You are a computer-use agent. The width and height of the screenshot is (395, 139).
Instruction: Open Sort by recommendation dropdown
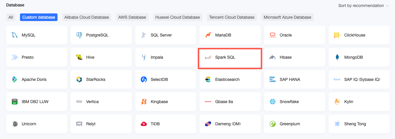tap(363, 6)
